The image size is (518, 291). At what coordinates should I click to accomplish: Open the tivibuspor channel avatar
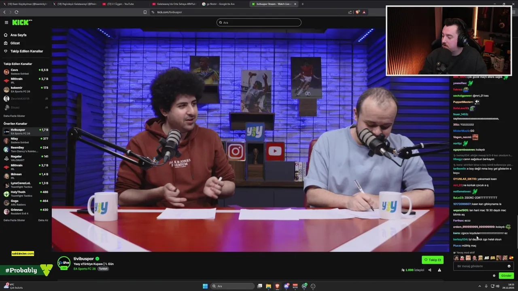tap(64, 263)
